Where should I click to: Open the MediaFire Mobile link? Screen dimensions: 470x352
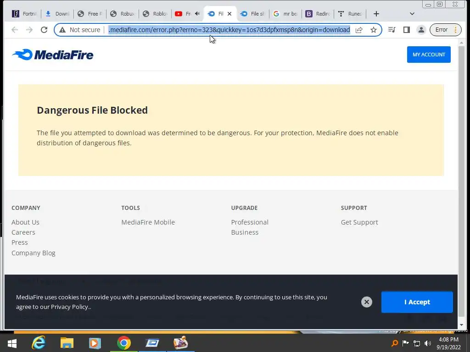pyautogui.click(x=148, y=222)
